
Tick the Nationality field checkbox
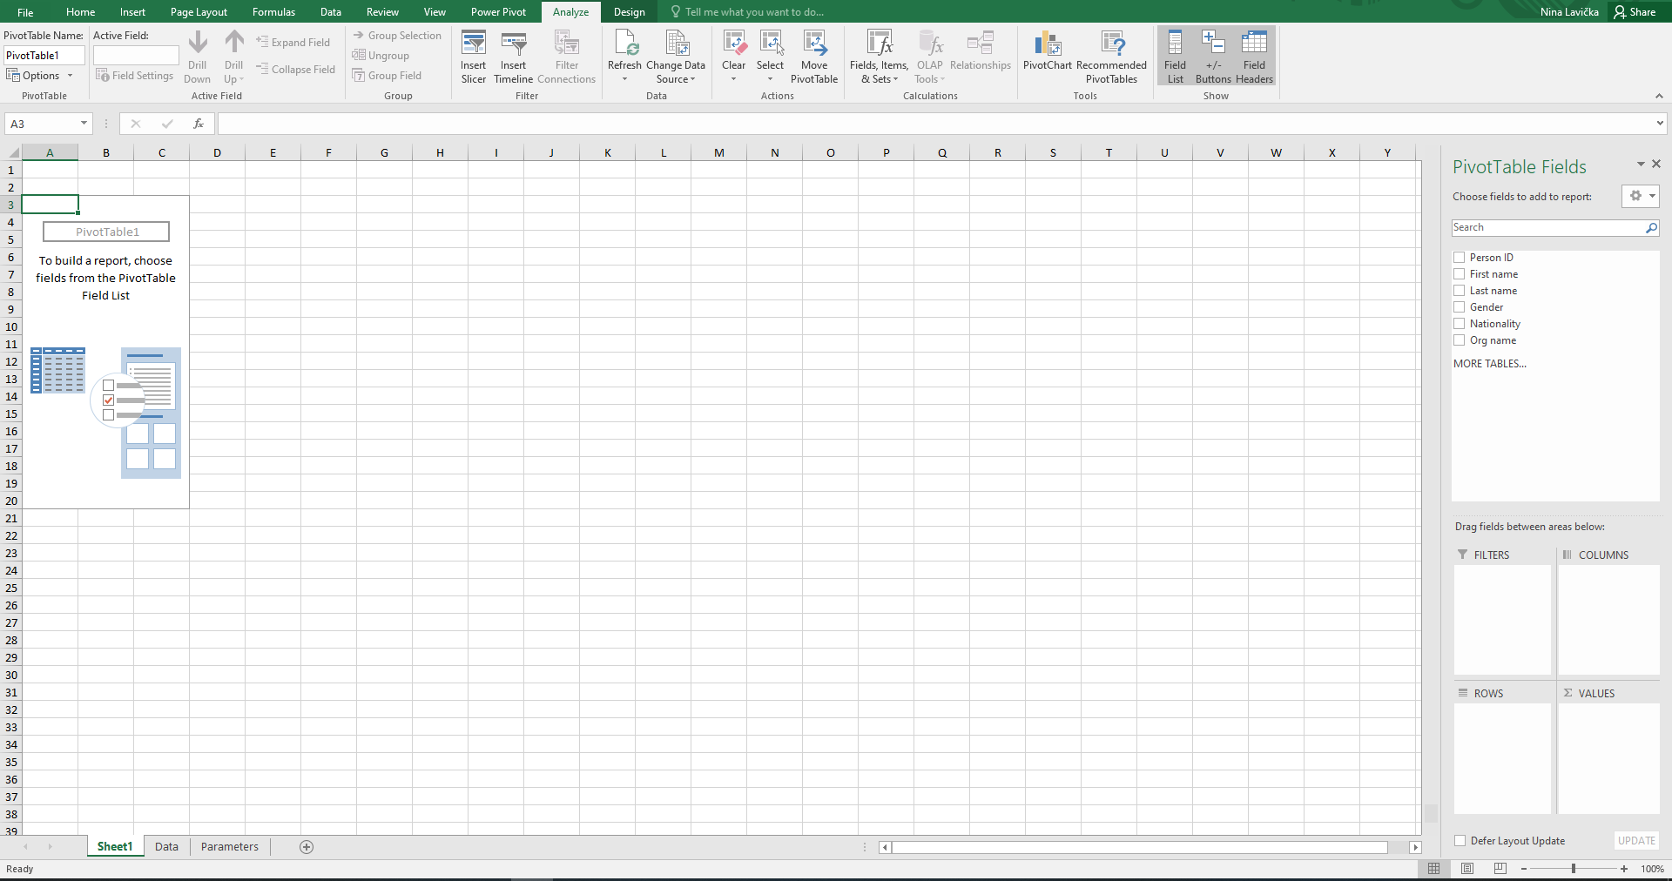1460,324
